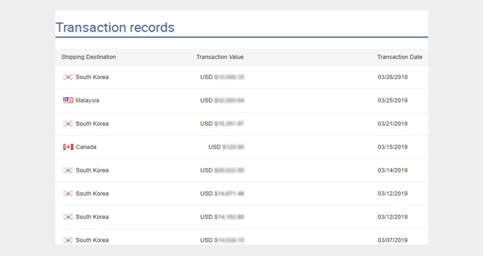Click the blurred USD value in Malaysia row
The image size is (483, 256).
coord(229,100)
